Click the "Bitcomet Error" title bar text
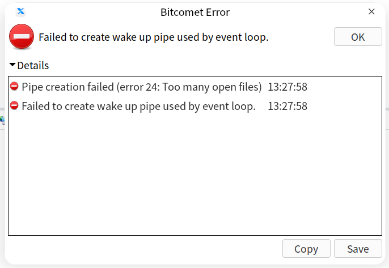The image size is (389, 268). tap(195, 12)
